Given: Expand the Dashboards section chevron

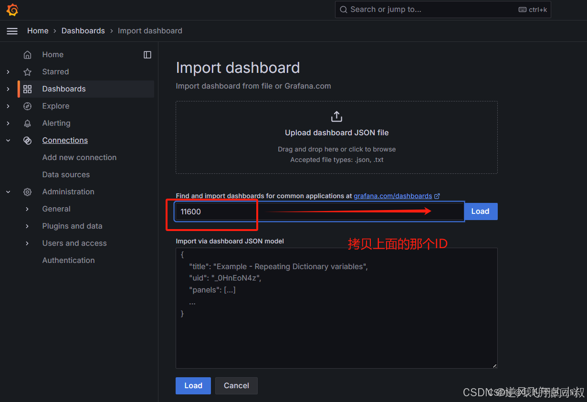Looking at the screenshot, I should (8, 89).
